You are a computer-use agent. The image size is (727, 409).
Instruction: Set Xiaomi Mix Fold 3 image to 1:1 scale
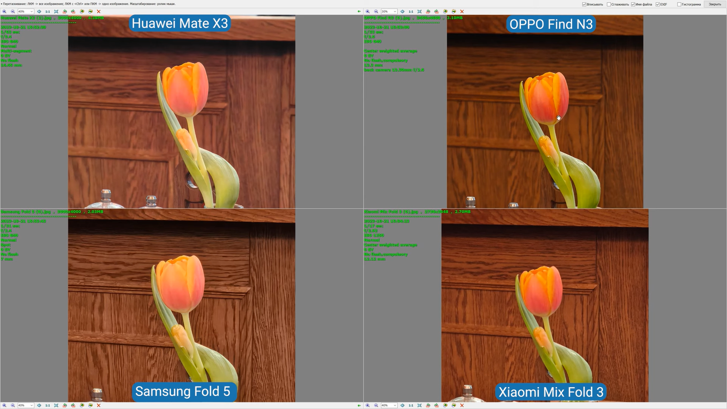(x=411, y=405)
